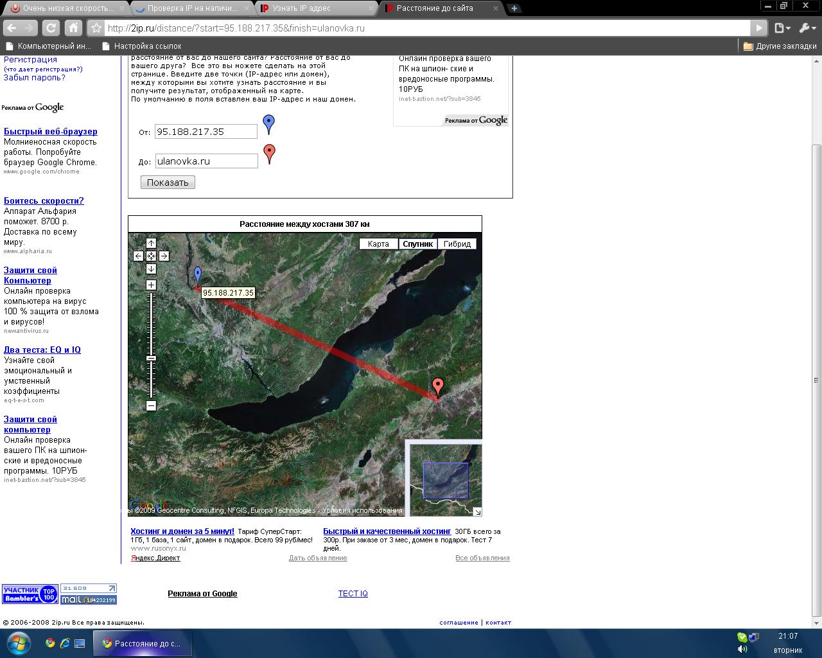Zoom in the map with plus button
Screen dimensions: 822x658
(x=151, y=285)
